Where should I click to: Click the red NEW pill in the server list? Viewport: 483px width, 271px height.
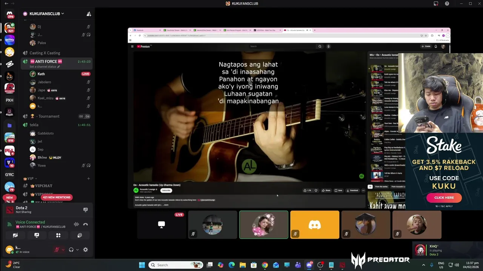(x=9, y=198)
